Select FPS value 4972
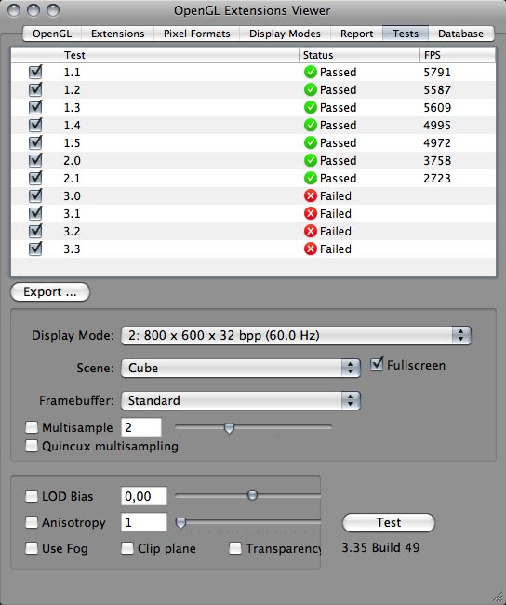506x605 pixels. 437,143
